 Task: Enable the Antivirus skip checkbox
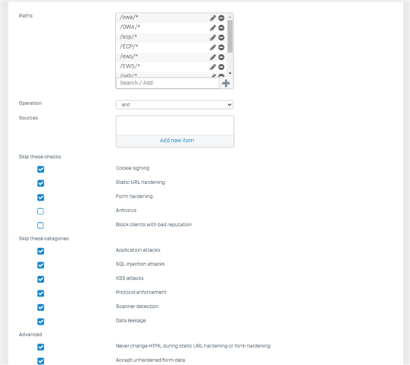40,211
